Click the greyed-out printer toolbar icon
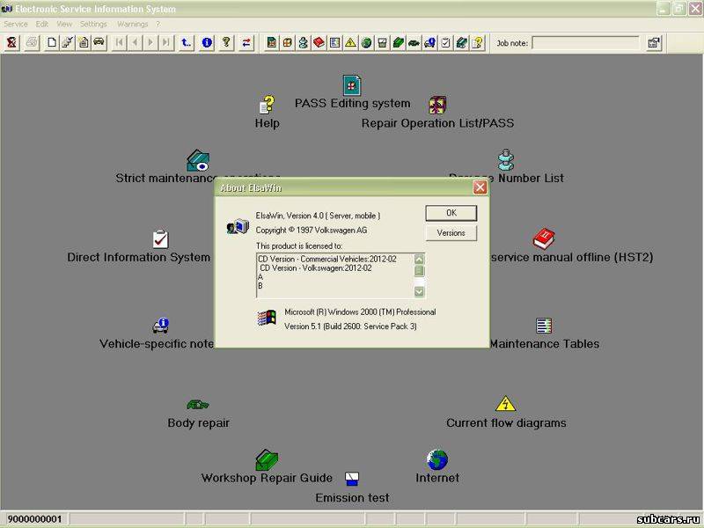This screenshot has height=528, width=704. click(32, 42)
